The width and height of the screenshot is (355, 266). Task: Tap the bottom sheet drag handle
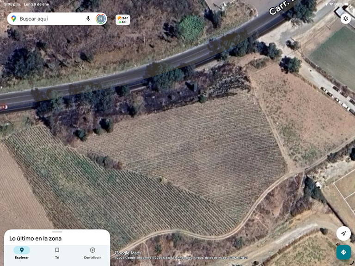(57, 232)
